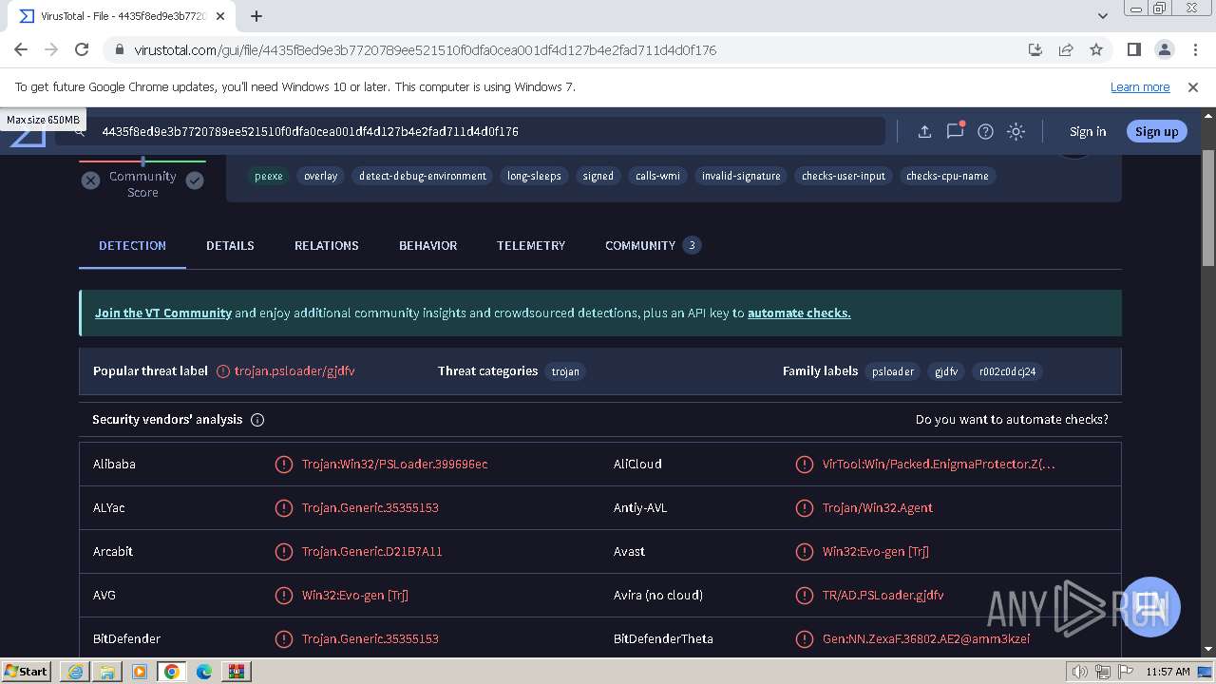Bookmark this page with the star icon
Screen dimensions: 1216x684
pos(1096,50)
